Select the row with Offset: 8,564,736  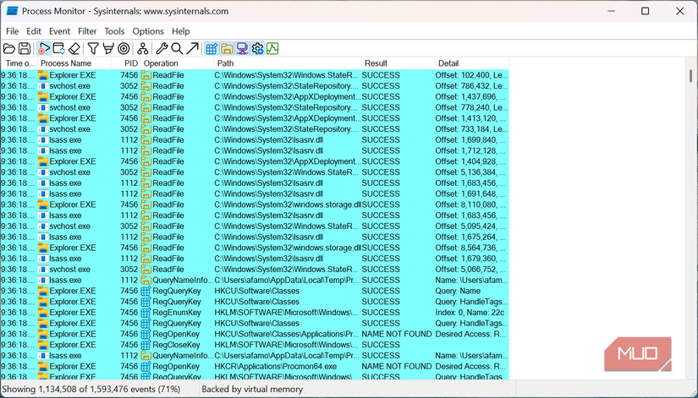pos(255,248)
